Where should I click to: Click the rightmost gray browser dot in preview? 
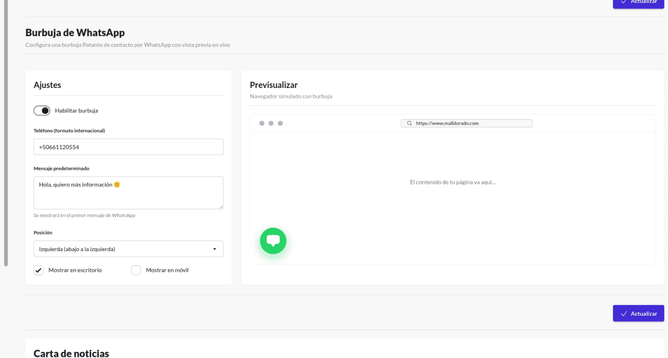pyautogui.click(x=280, y=122)
